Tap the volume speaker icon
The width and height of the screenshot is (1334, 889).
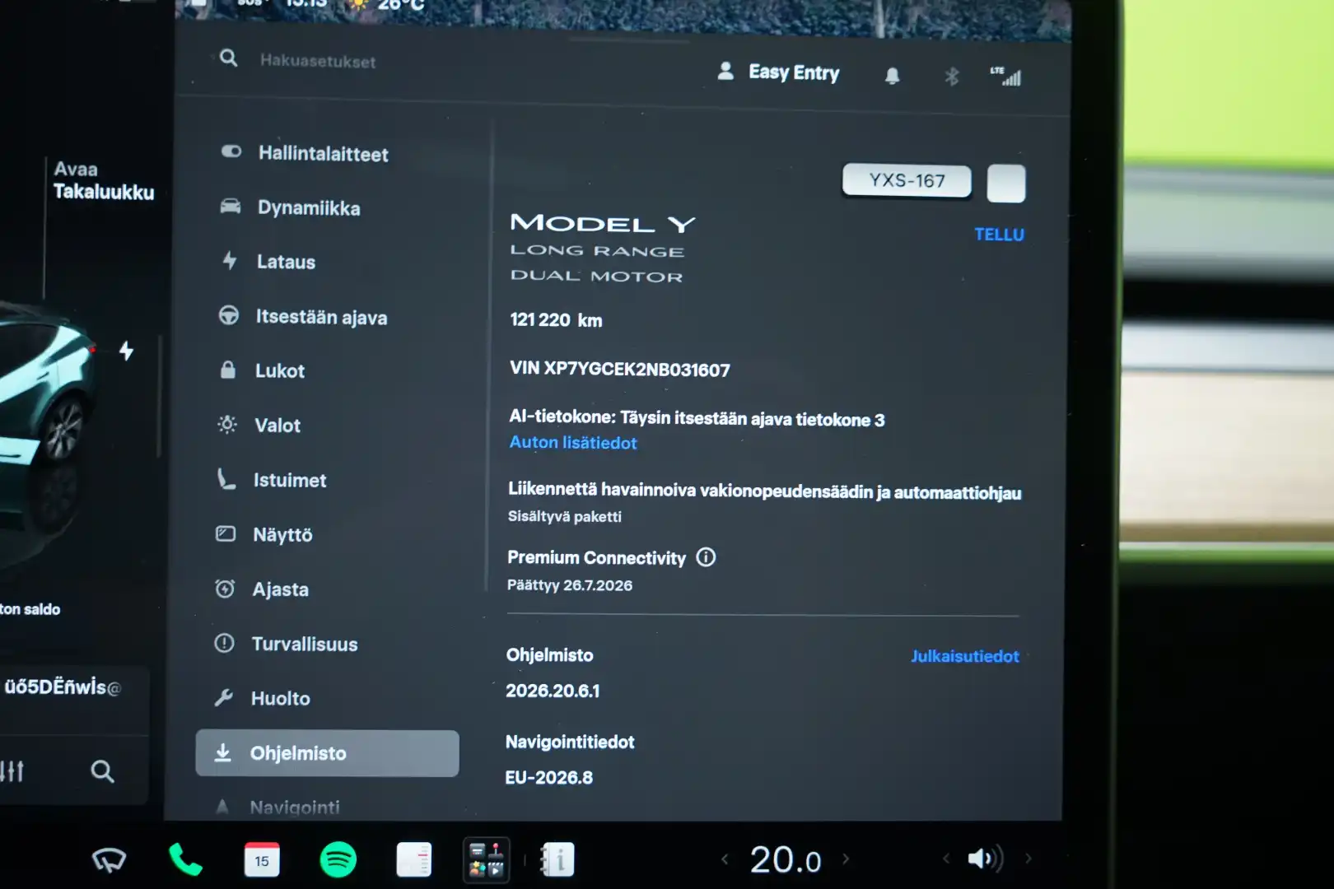[x=985, y=859]
